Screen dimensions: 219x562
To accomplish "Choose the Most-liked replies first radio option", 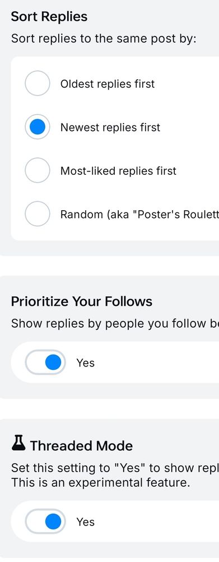I will click(37, 171).
